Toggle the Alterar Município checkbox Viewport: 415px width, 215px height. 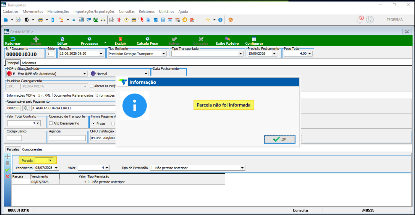point(92,86)
